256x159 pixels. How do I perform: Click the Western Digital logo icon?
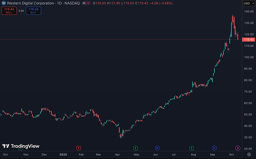click(4, 3)
